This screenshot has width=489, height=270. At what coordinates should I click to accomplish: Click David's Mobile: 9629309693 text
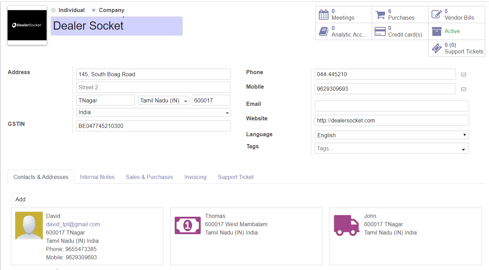click(x=71, y=257)
